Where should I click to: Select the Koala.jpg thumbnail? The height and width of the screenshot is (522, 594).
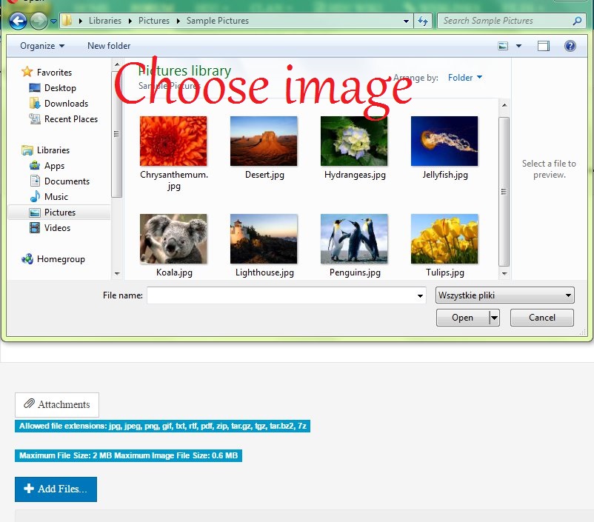[x=173, y=238]
